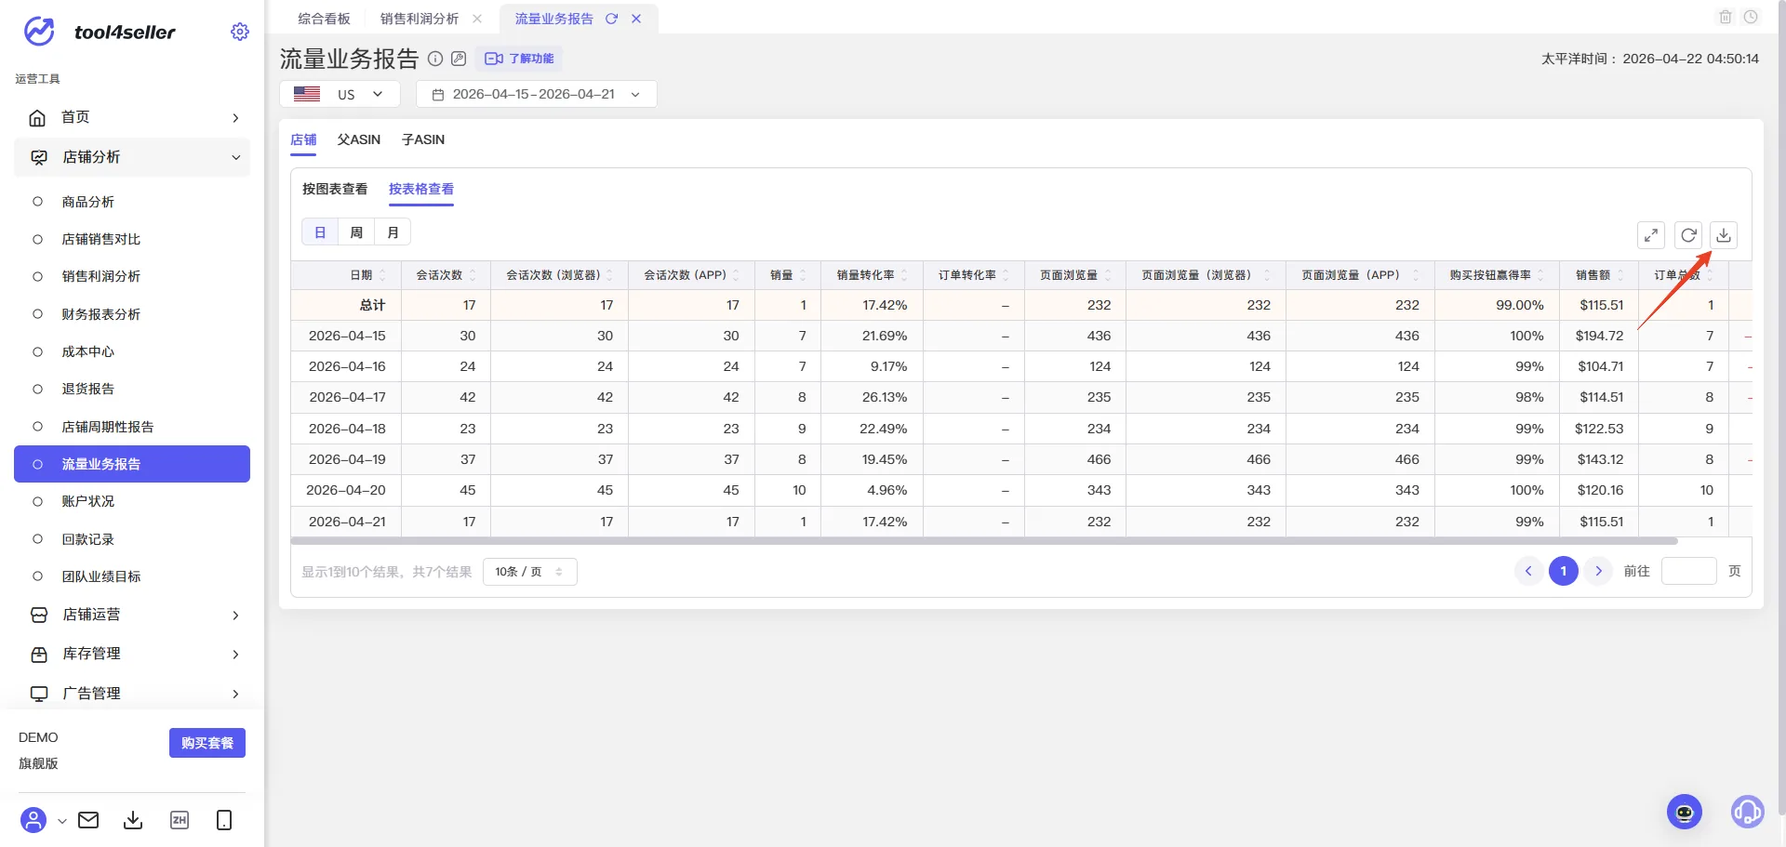Select the 月 granularity toggle
The height and width of the screenshot is (847, 1786).
[393, 232]
